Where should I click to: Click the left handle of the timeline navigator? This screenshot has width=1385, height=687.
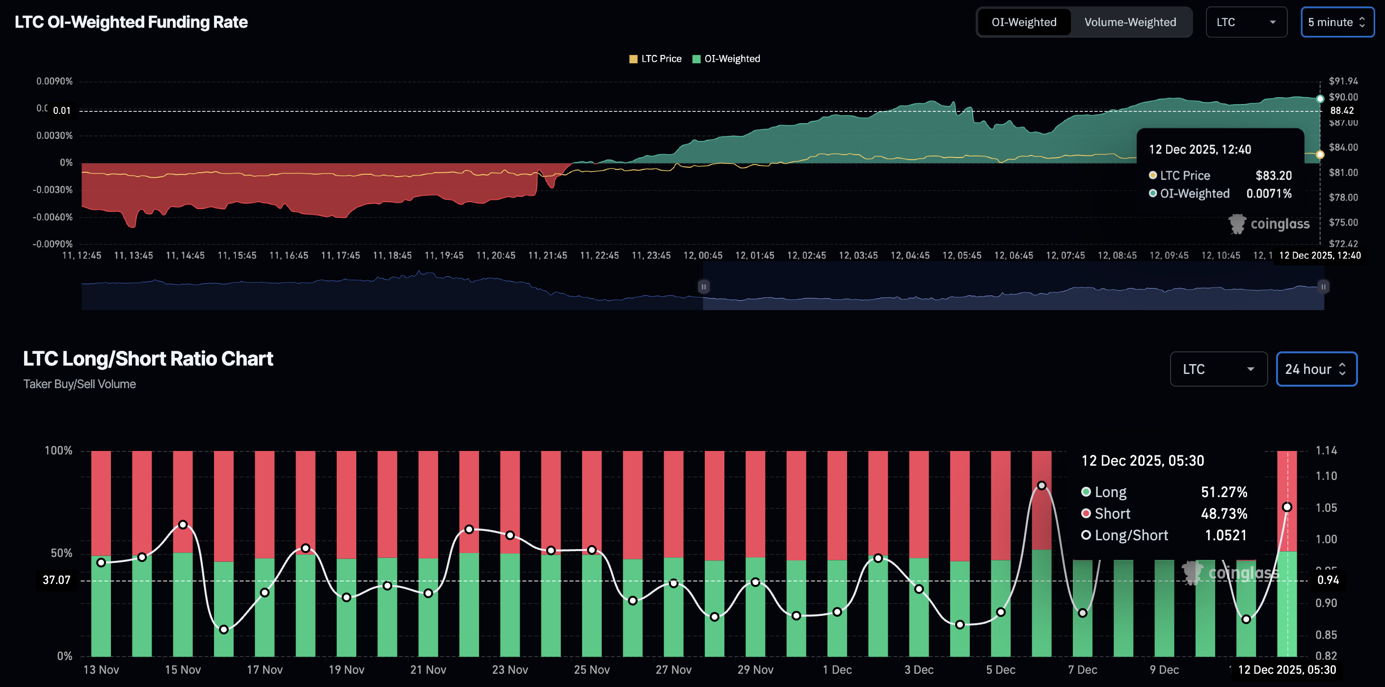pos(703,287)
